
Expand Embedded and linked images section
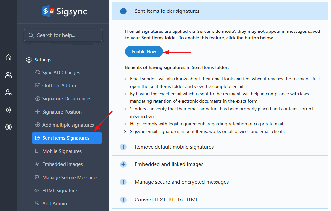[123, 164]
